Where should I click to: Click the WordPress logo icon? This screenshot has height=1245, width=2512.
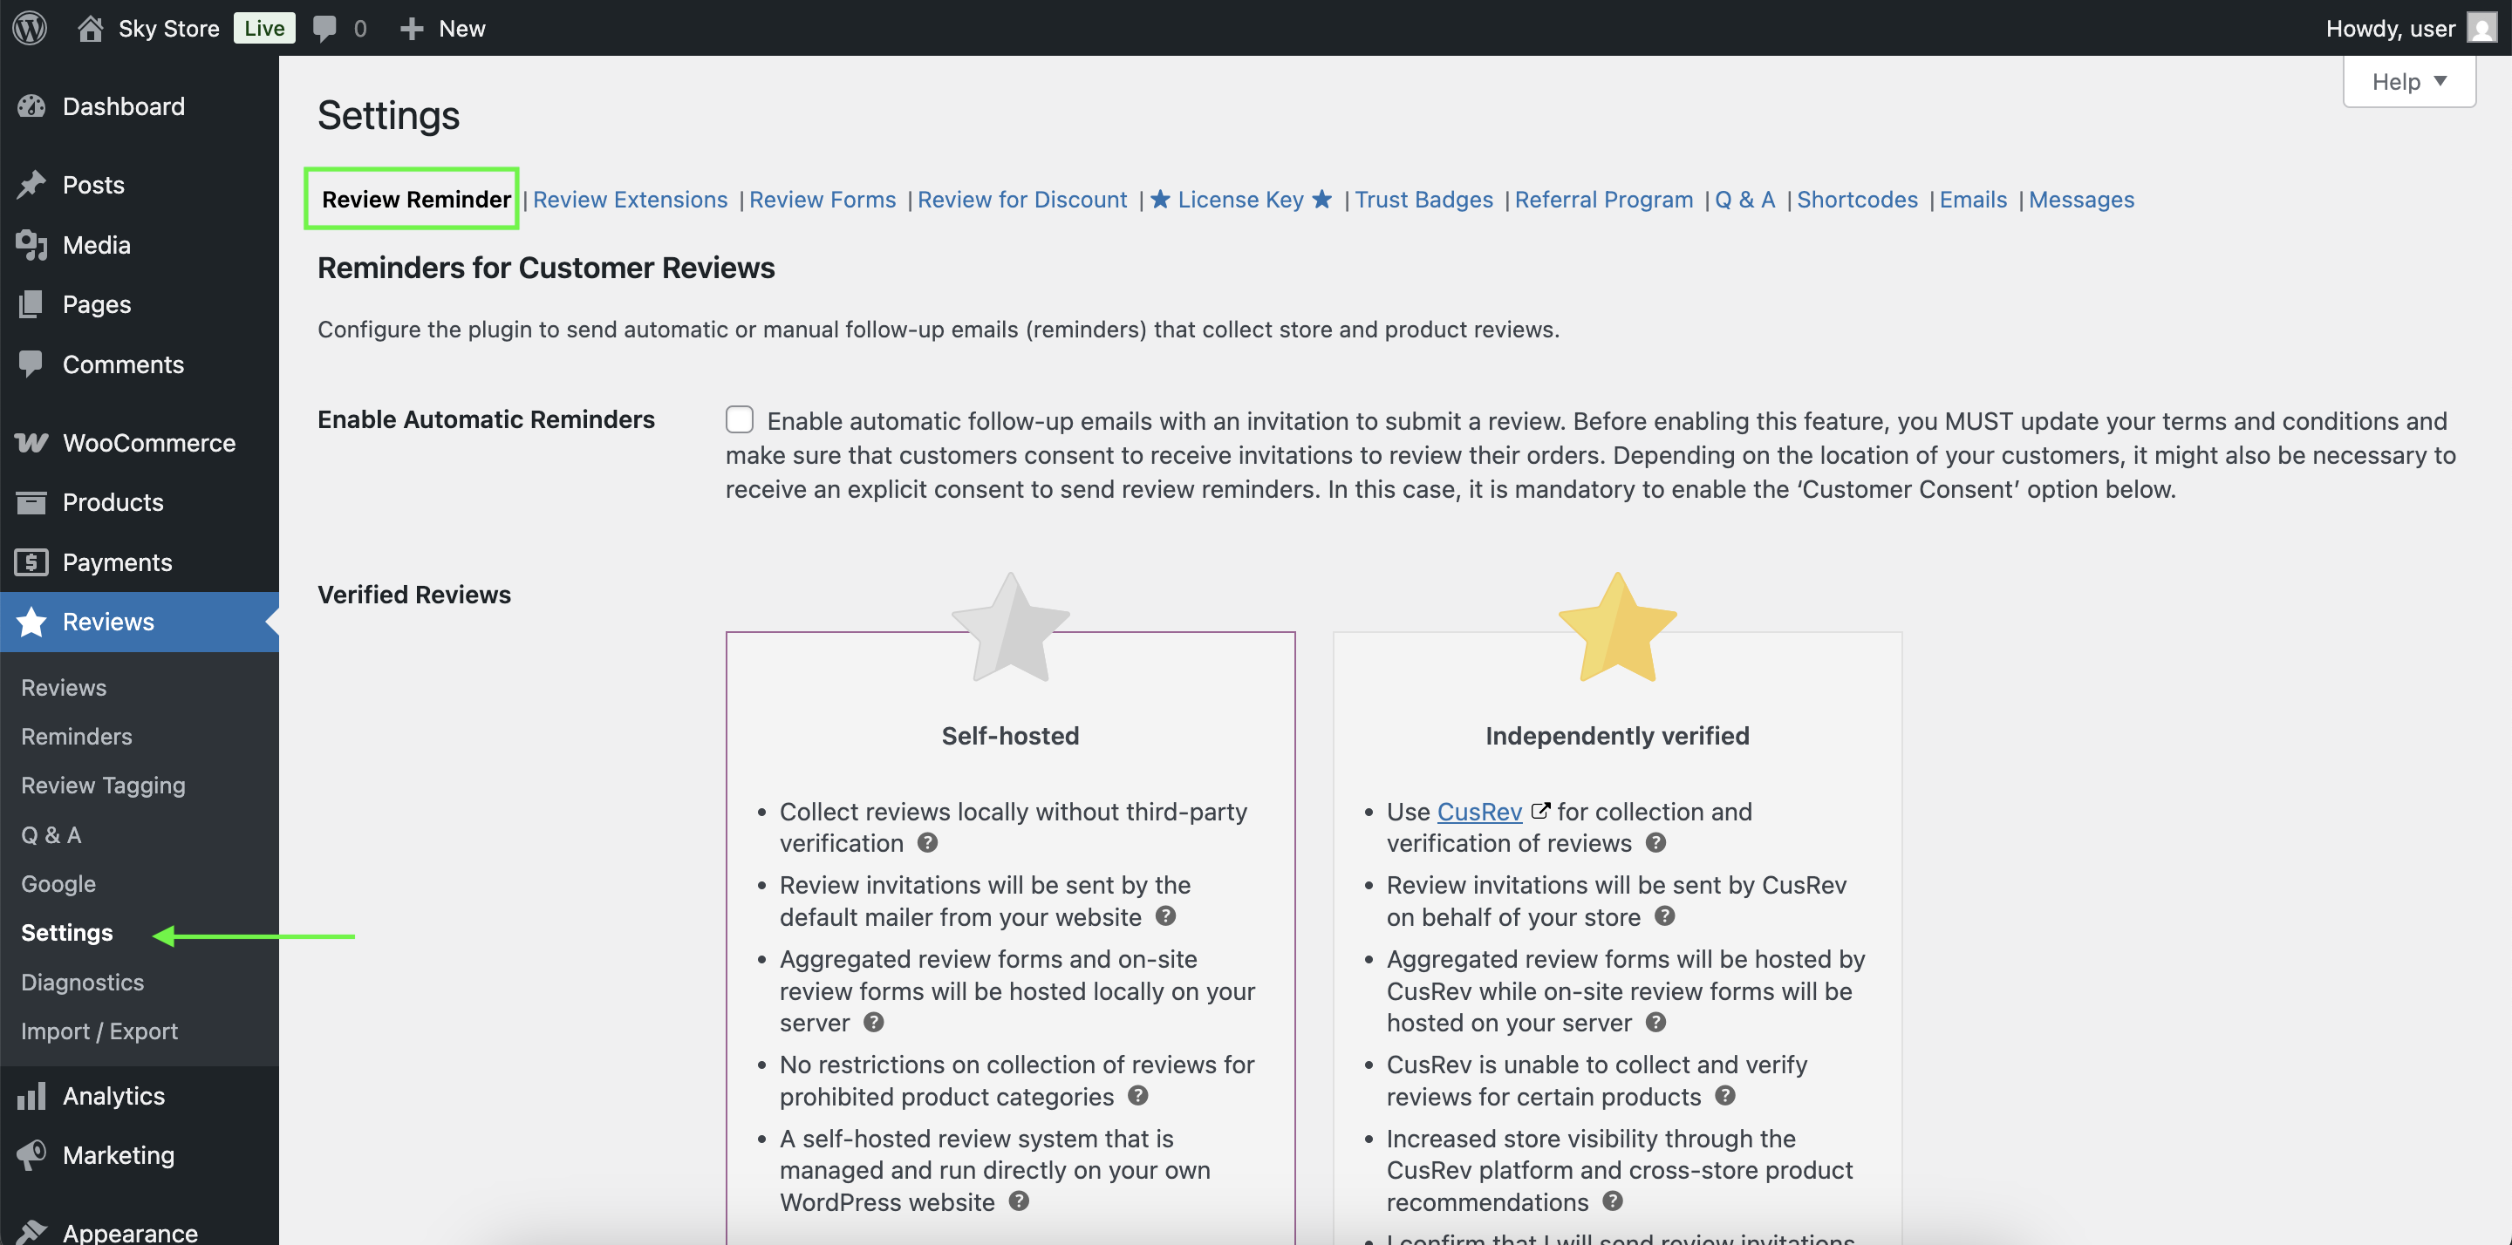(x=30, y=28)
